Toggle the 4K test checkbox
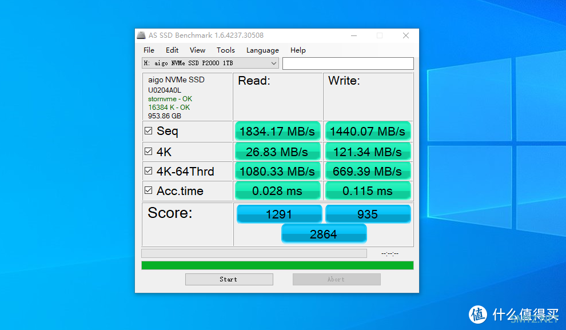Image resolution: width=566 pixels, height=330 pixels. (148, 152)
